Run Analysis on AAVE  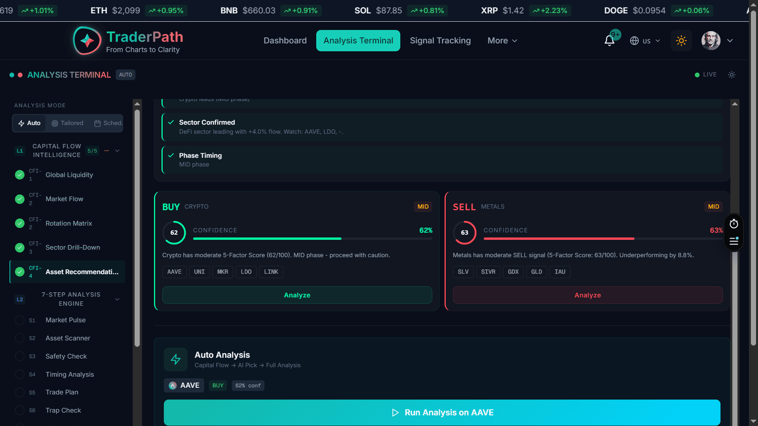point(442,413)
